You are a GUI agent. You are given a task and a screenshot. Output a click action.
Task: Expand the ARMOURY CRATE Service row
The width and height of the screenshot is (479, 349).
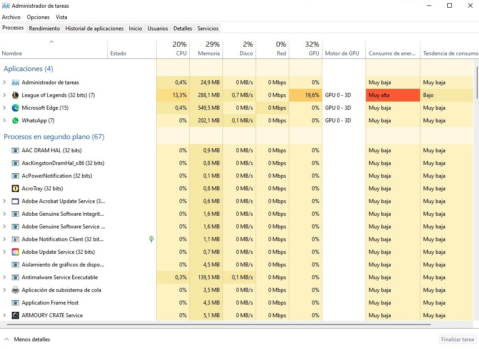(4, 315)
